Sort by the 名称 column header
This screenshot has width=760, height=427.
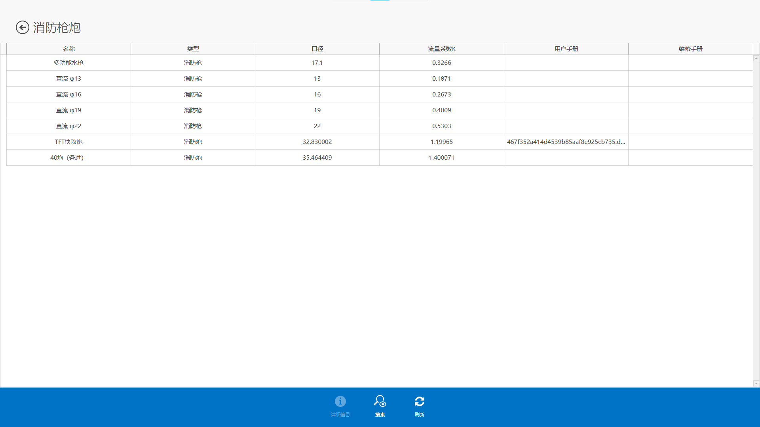click(x=69, y=49)
